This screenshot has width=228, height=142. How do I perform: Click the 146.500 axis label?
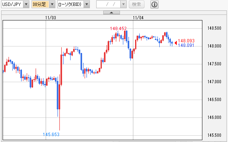point(214,100)
